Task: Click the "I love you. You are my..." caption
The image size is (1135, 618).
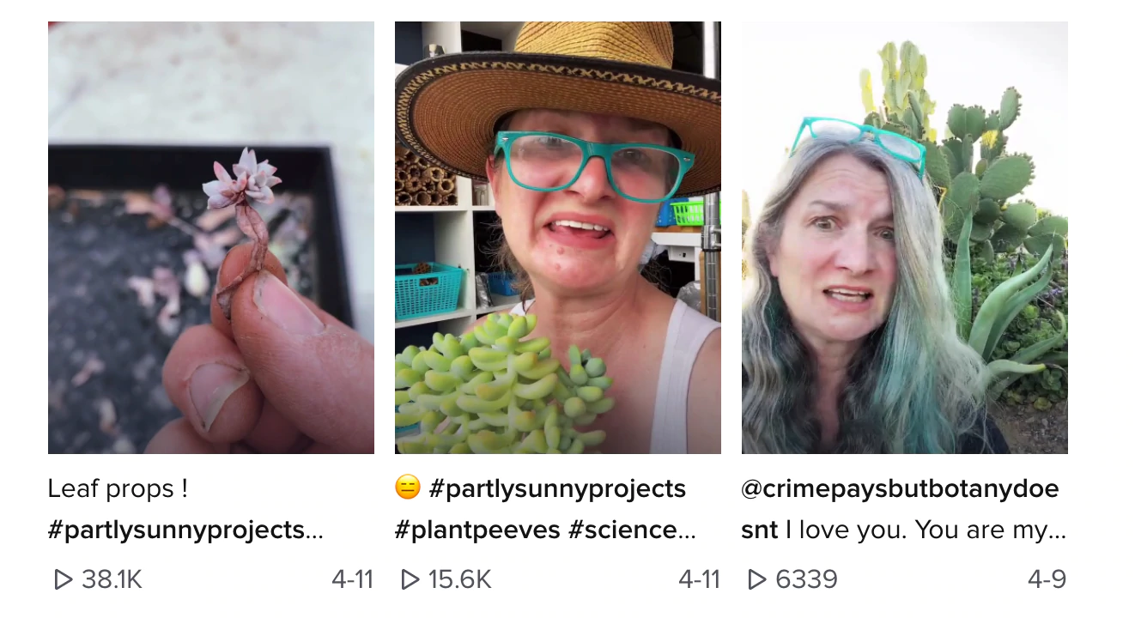Action: coord(927,530)
